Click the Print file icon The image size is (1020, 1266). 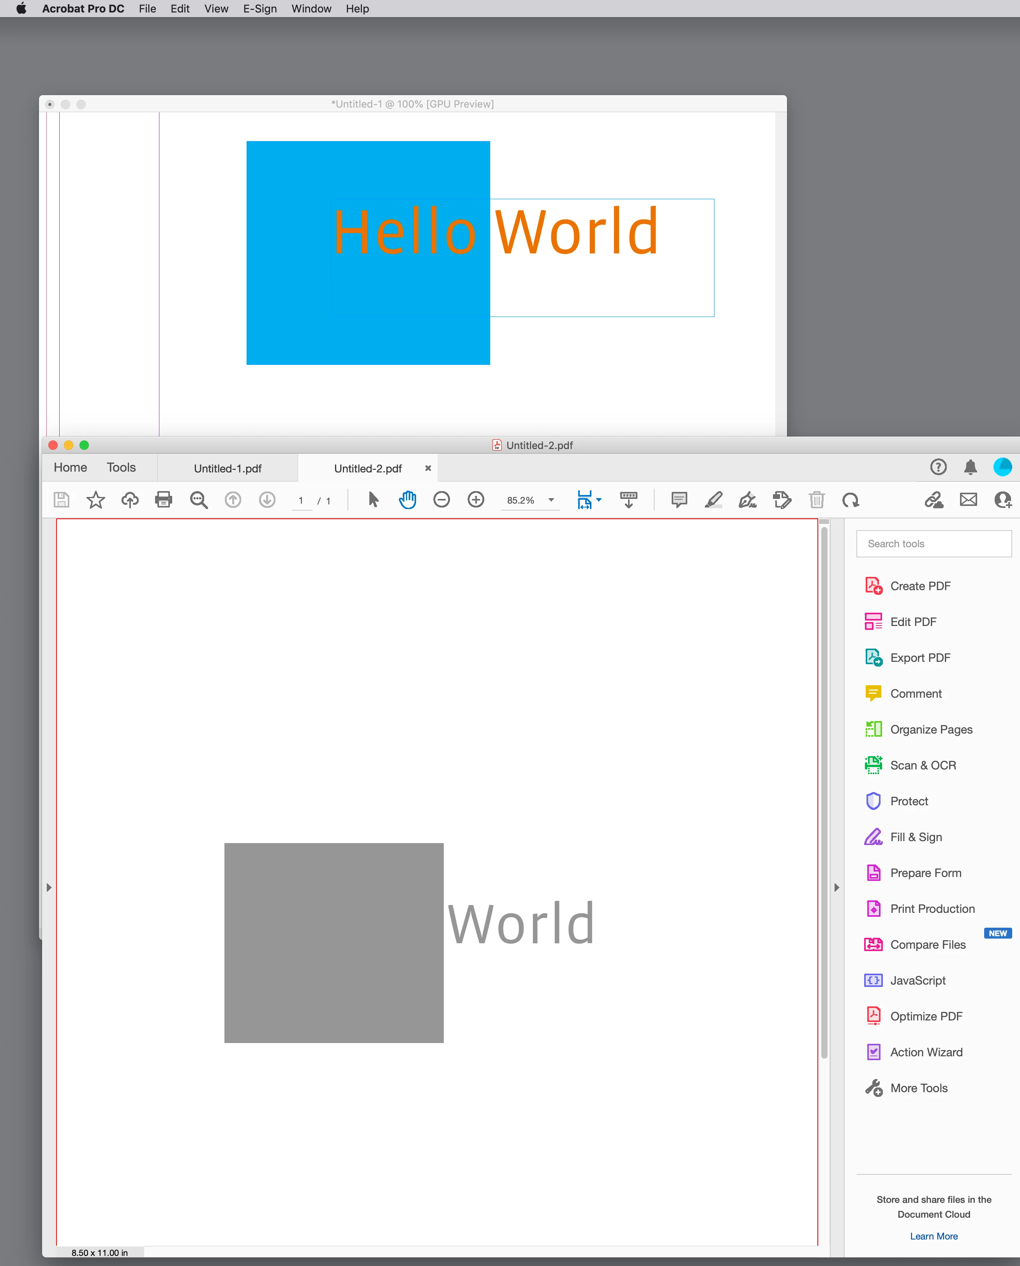coord(163,500)
